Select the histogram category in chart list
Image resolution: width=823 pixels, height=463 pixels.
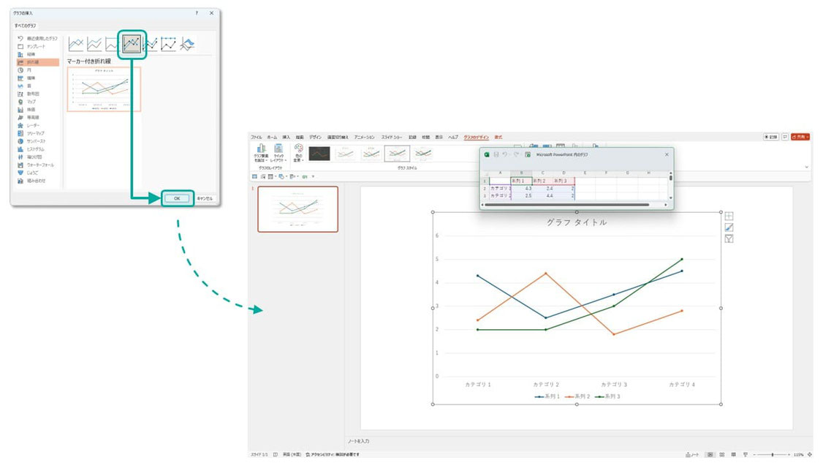pos(38,149)
